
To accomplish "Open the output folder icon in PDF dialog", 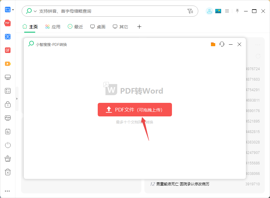I will click(x=213, y=44).
